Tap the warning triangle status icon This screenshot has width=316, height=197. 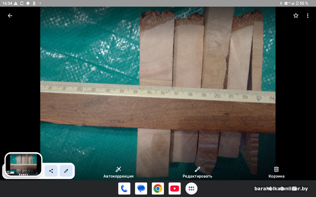pyautogui.click(x=15, y=3)
